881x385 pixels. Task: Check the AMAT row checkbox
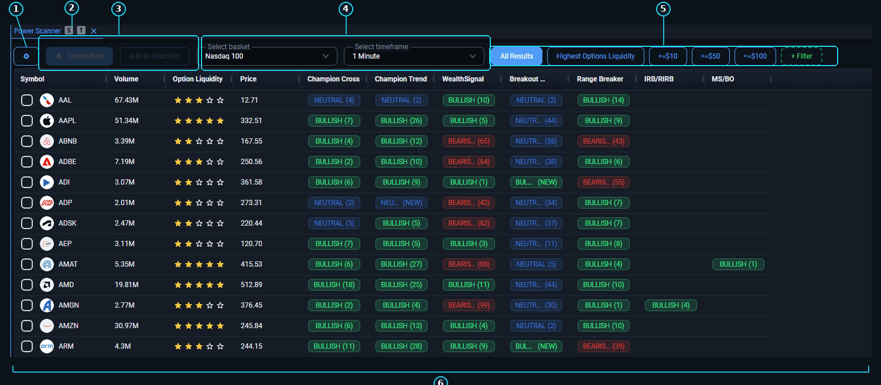tap(27, 264)
